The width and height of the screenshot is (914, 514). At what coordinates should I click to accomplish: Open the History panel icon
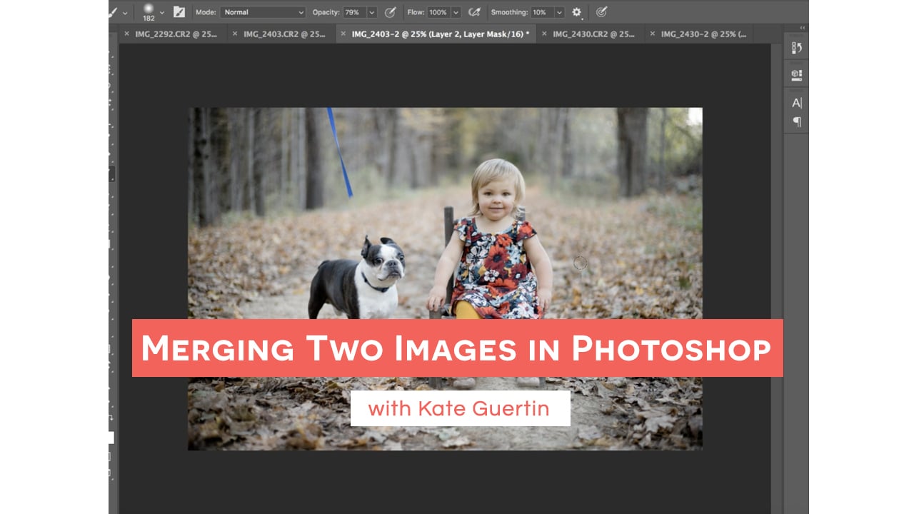tap(797, 48)
